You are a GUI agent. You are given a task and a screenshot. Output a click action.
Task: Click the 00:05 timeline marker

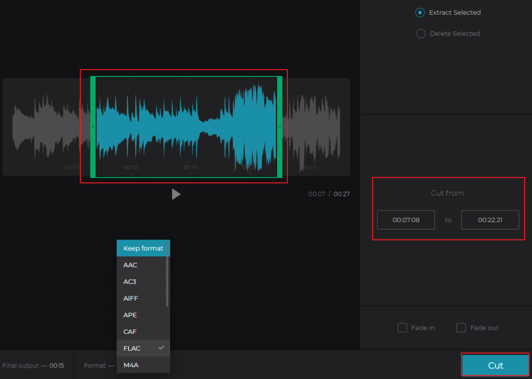point(72,167)
